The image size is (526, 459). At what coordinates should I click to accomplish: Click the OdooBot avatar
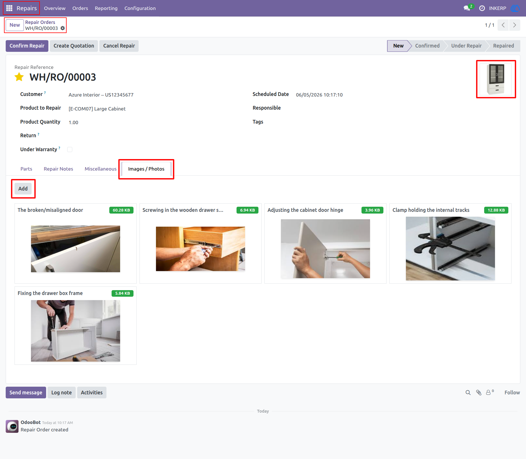tap(12, 426)
